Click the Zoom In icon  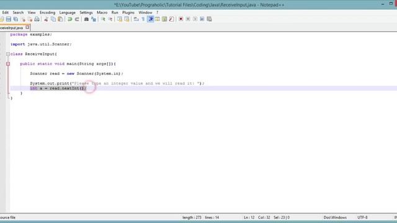click(x=103, y=19)
